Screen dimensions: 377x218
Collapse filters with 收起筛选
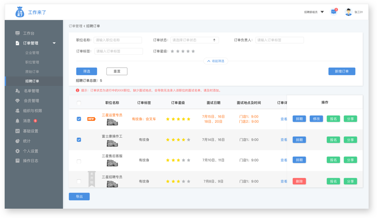[216, 61]
